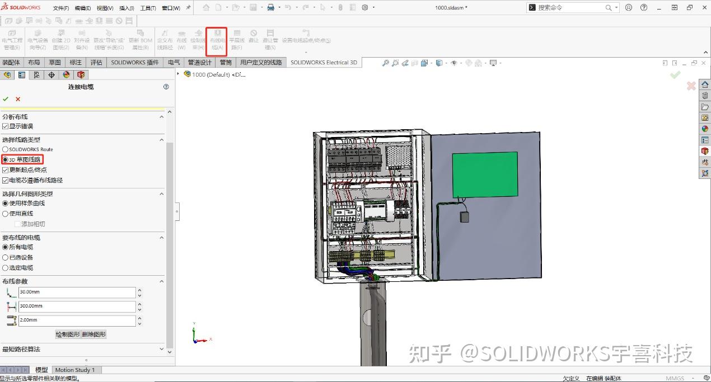Click the 绘制图形 button
711x382 pixels.
point(68,334)
